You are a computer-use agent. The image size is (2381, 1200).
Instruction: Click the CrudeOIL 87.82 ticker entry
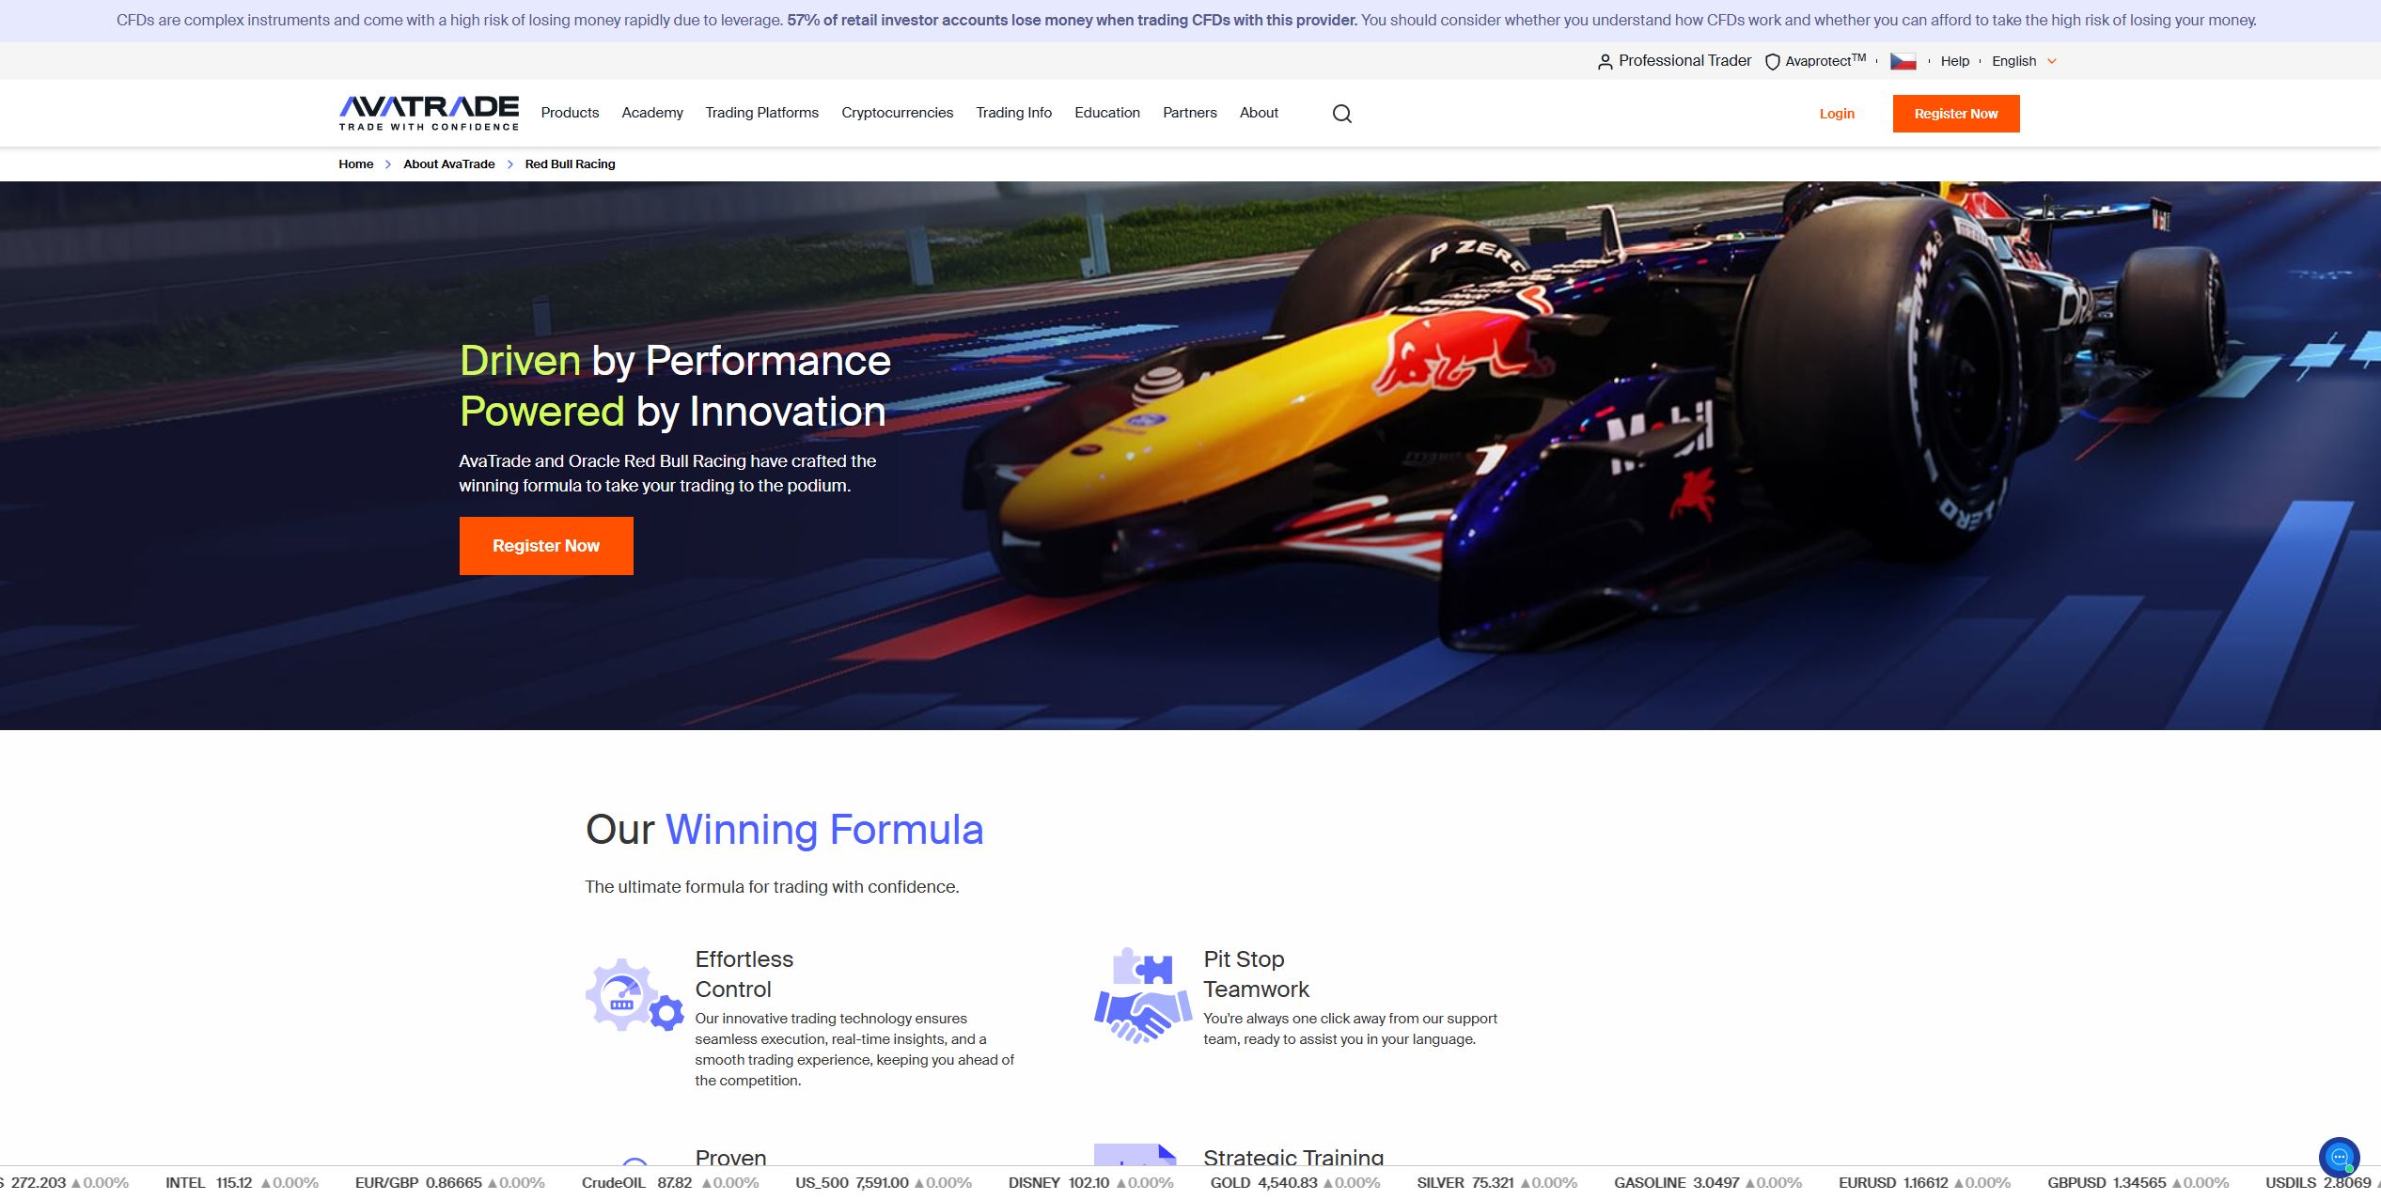tap(670, 1182)
